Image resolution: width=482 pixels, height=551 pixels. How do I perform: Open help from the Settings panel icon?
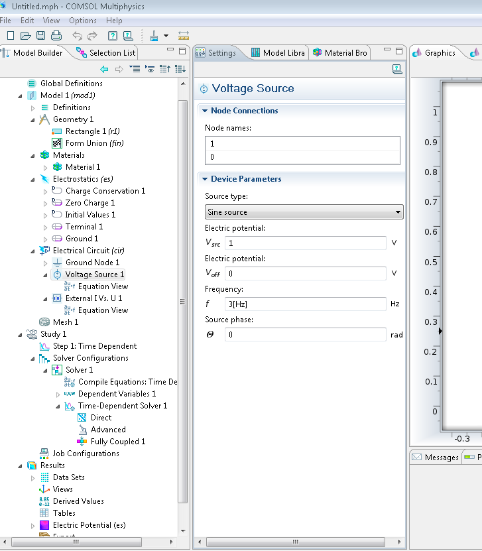point(397,69)
